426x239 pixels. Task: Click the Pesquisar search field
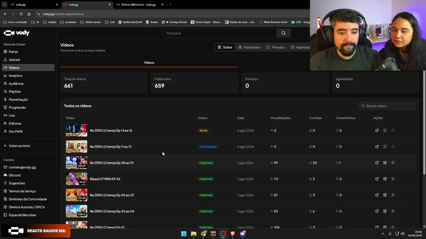220,33
